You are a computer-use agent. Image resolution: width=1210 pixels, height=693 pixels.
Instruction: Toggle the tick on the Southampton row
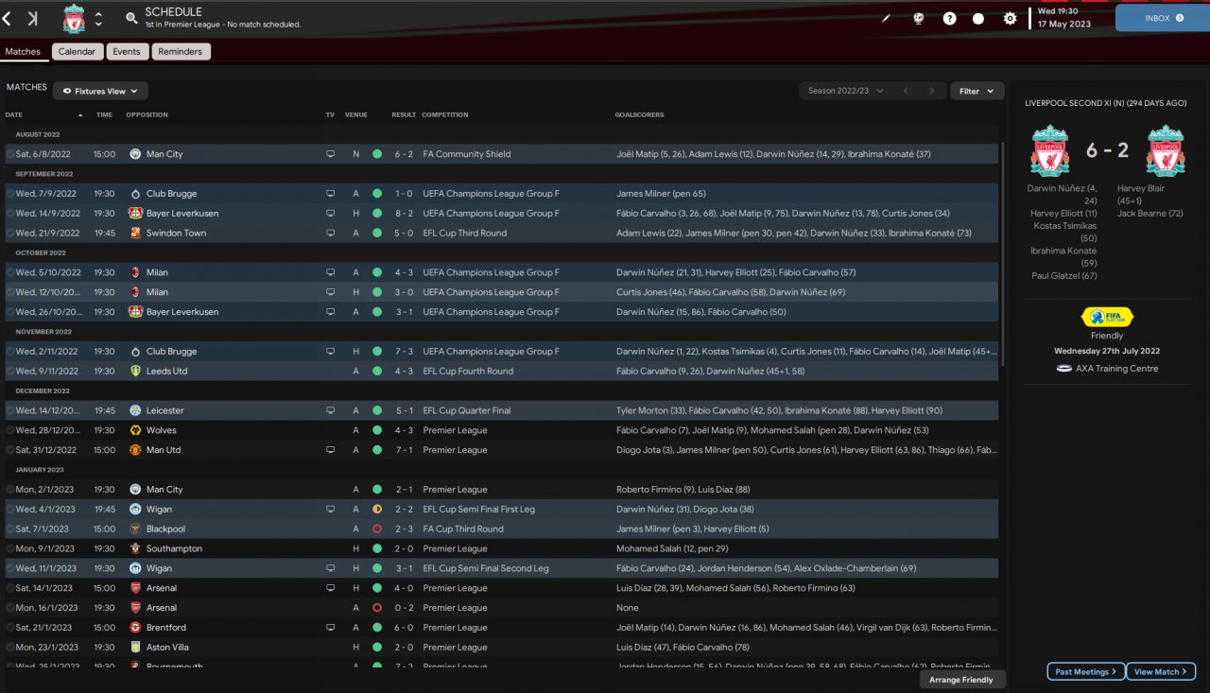pos(10,548)
